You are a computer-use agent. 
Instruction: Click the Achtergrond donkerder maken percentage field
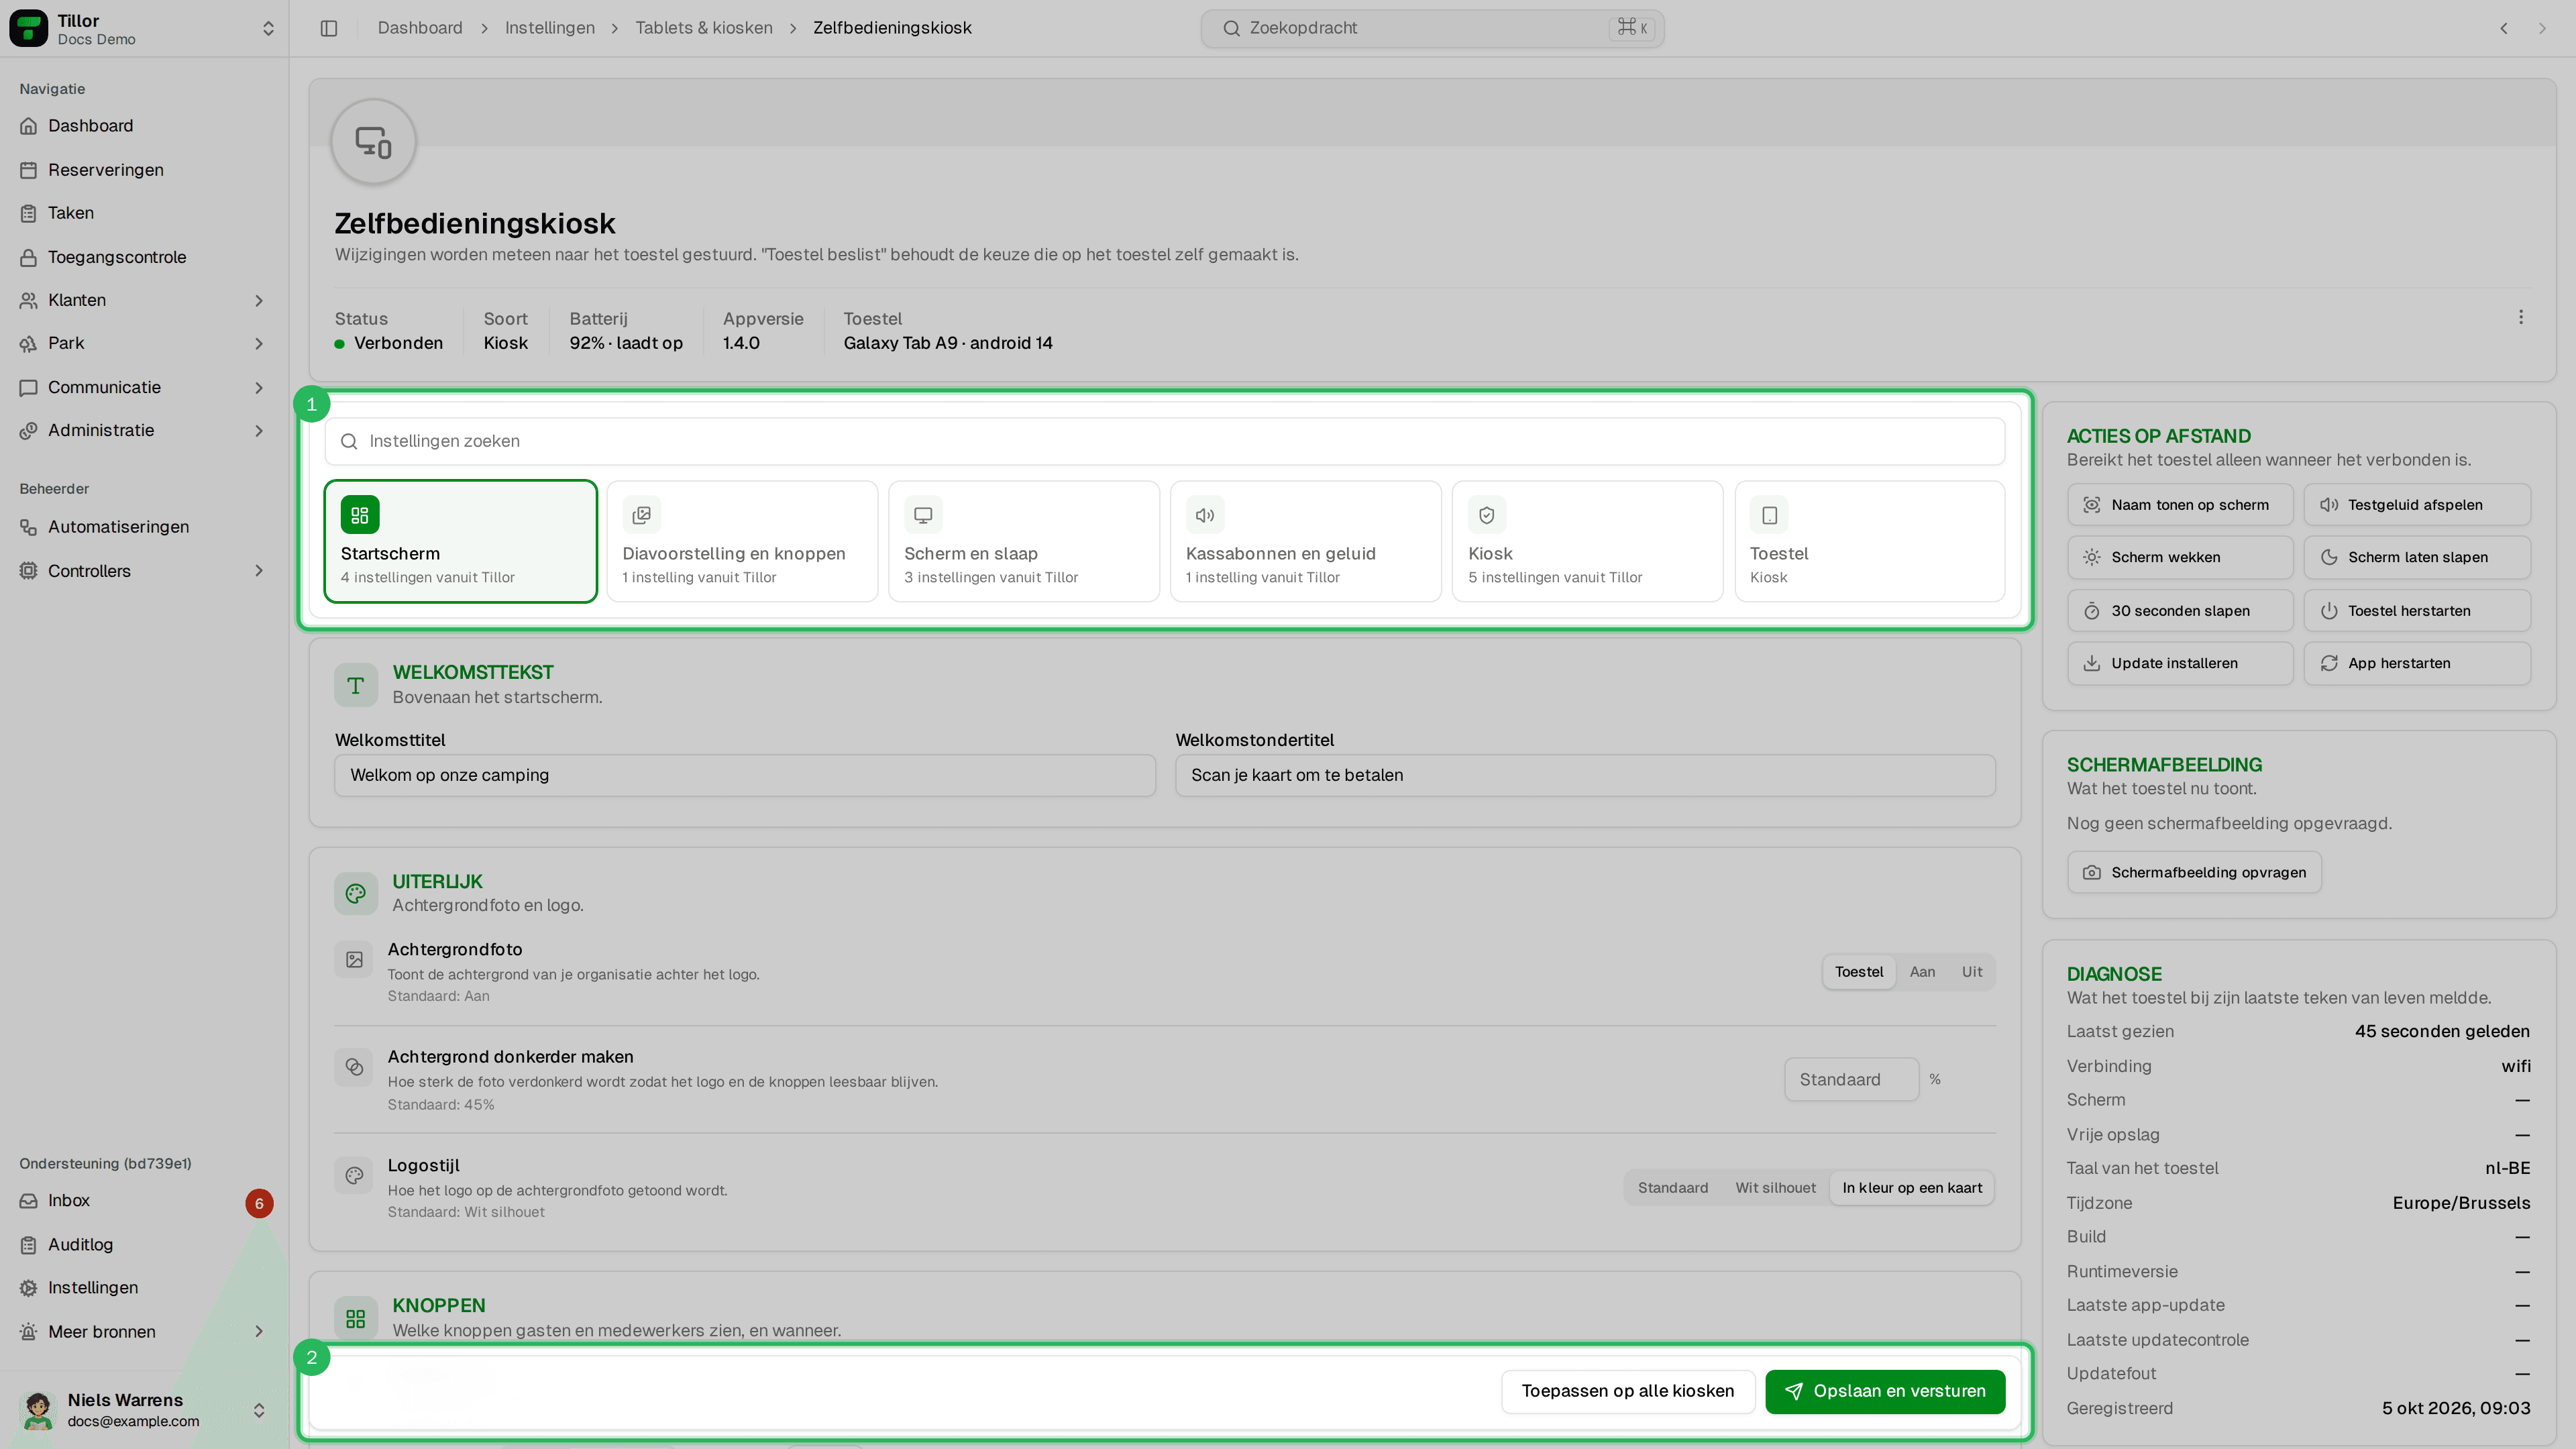click(1851, 1080)
